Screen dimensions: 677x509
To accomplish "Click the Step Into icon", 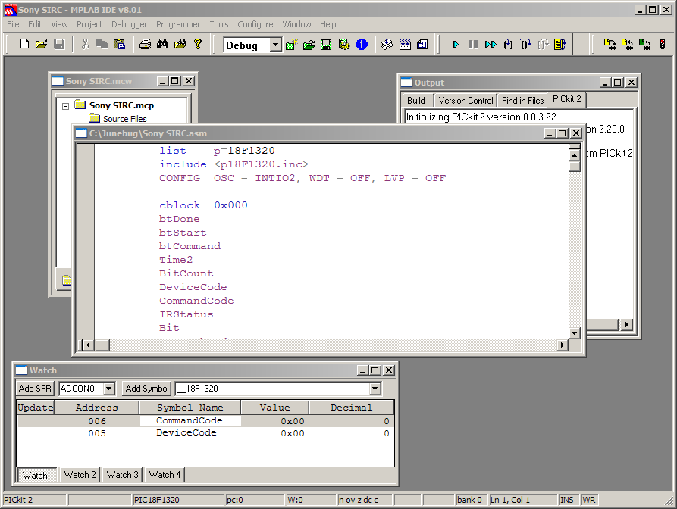I will tap(508, 45).
